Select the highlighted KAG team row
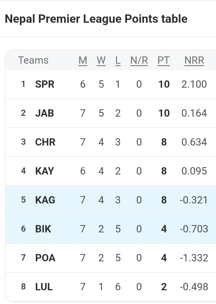The image size is (216, 304). (45, 200)
